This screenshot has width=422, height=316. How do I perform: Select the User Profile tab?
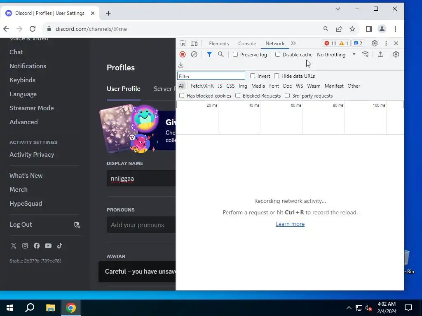(124, 89)
